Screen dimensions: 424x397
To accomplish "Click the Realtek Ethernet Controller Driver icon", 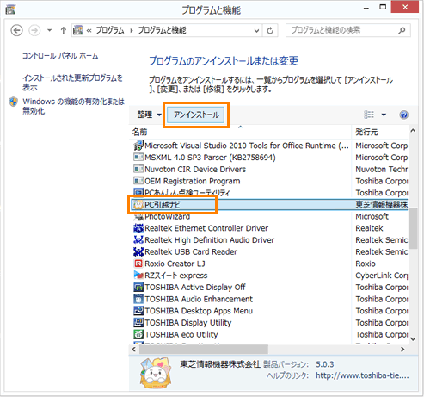I will click(x=138, y=228).
